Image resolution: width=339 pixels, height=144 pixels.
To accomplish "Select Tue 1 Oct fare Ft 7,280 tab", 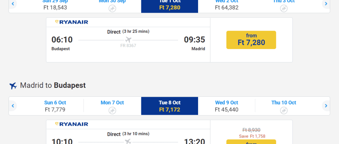I will pos(169,5).
